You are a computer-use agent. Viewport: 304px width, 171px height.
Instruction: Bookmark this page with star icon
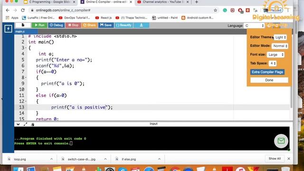point(215,10)
